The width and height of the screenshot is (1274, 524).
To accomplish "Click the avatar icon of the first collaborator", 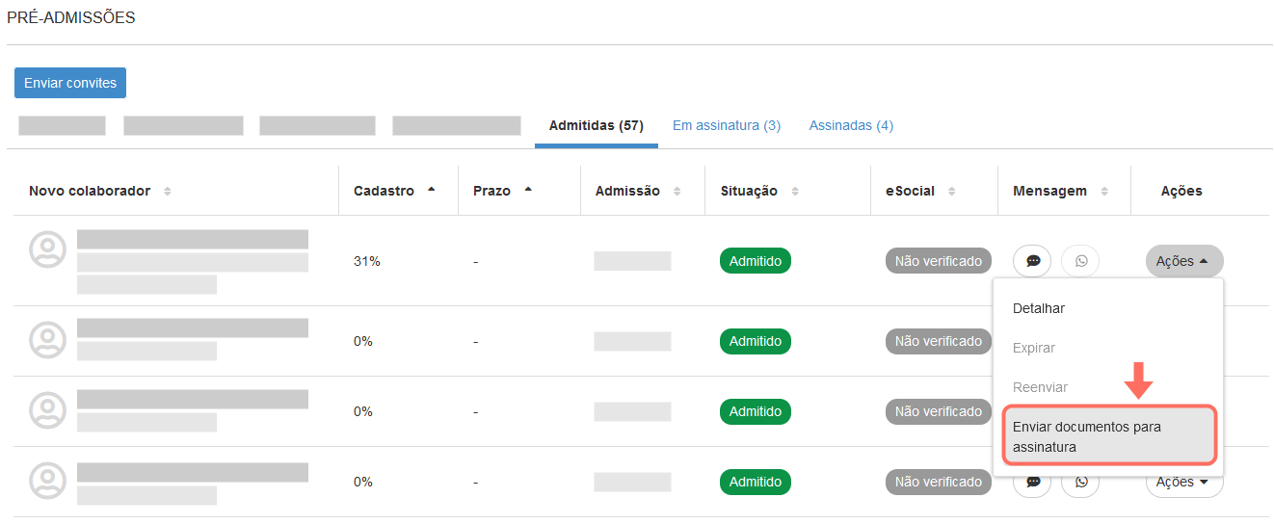I will point(47,249).
